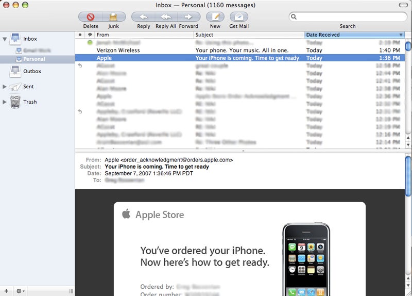Click the Get Mail button

click(x=239, y=17)
